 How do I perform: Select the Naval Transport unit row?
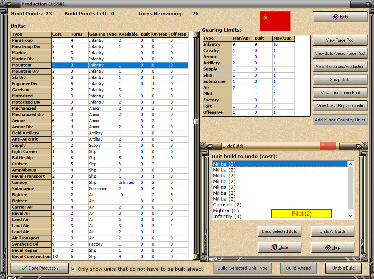[x=100, y=177]
